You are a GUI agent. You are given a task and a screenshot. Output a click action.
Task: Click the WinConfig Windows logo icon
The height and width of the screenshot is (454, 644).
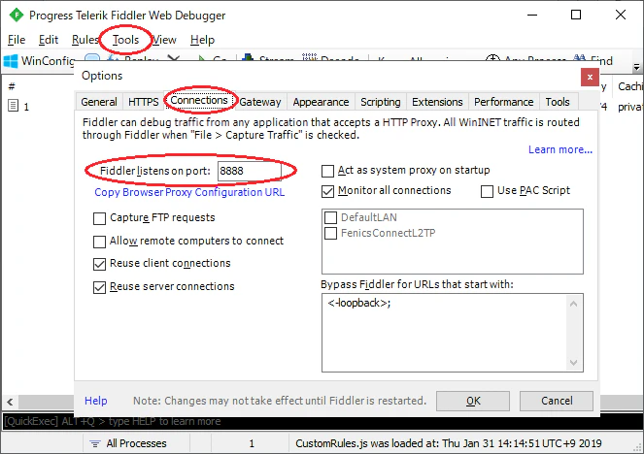pos(11,61)
